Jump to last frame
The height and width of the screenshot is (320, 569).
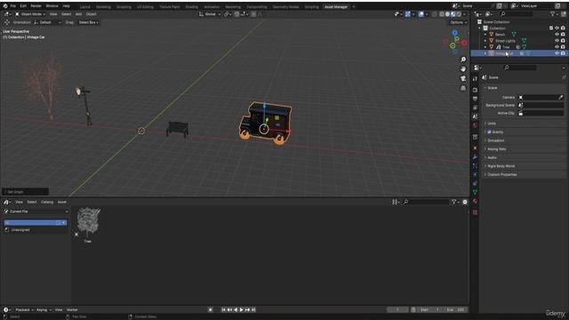pyautogui.click(x=253, y=310)
